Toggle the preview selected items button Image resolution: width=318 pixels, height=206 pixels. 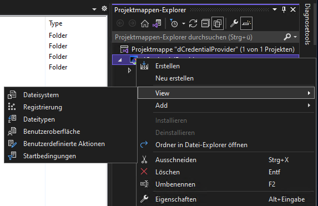[246, 23]
